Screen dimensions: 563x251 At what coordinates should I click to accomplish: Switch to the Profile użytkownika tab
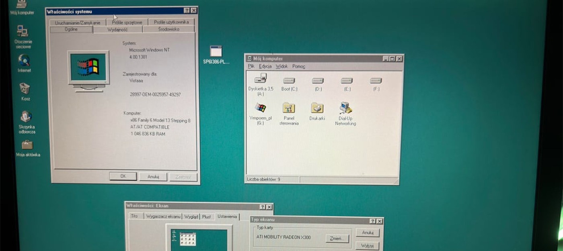[171, 22]
